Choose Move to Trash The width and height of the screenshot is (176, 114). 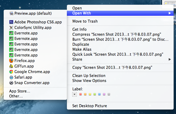(120, 21)
